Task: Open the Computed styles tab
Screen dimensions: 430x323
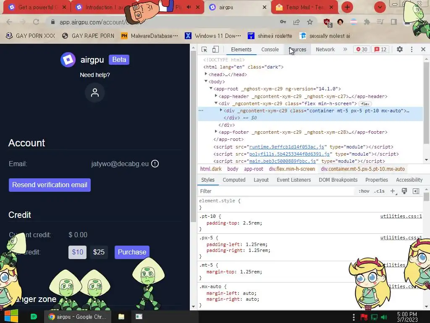Action: (234, 180)
